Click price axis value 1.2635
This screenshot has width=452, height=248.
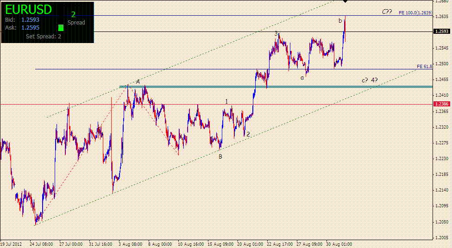(x=442, y=16)
